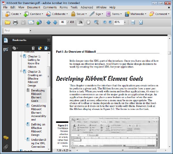Screen dimensions: 173x154
Task: Click the 7.38 x 9.25 in page size label
Action: [64, 151]
